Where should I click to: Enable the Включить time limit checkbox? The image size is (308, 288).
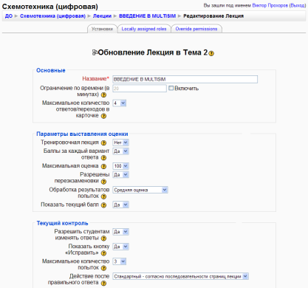tap(171, 88)
